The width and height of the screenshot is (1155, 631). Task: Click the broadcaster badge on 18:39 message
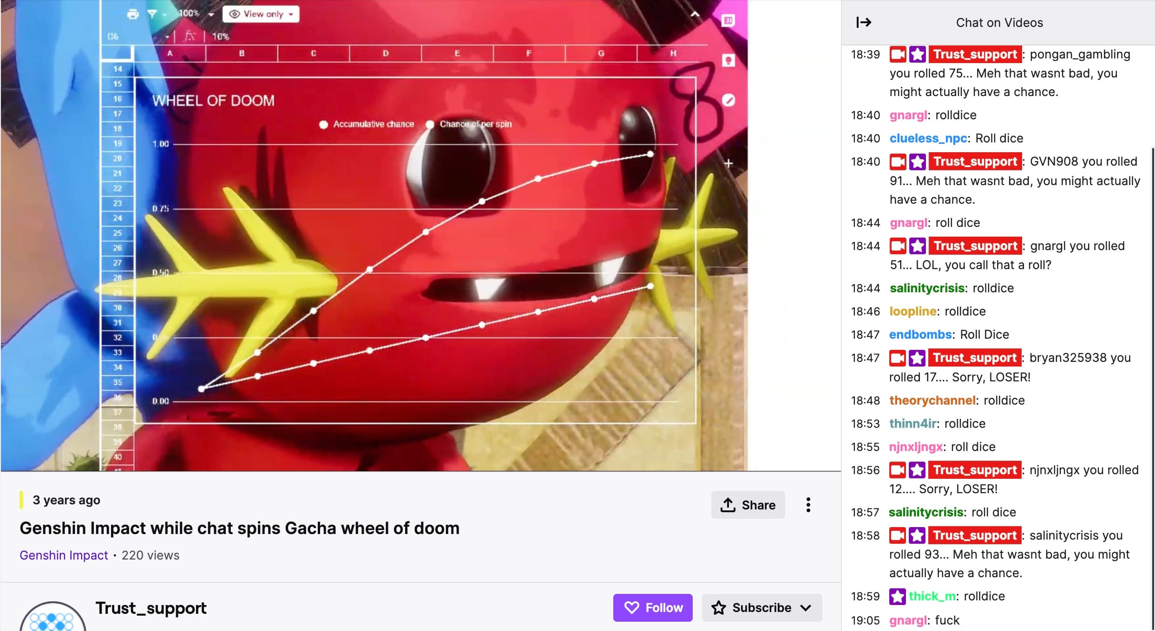click(x=898, y=54)
